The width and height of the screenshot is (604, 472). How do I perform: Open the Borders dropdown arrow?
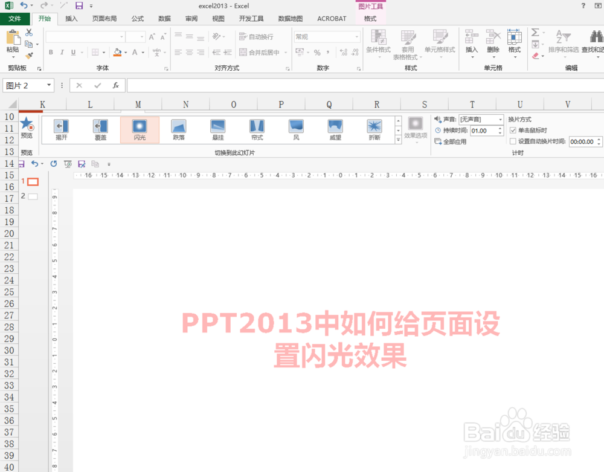click(x=104, y=53)
